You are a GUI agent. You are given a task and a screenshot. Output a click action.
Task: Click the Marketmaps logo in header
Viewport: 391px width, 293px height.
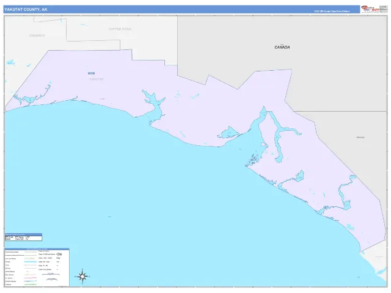(370, 9)
